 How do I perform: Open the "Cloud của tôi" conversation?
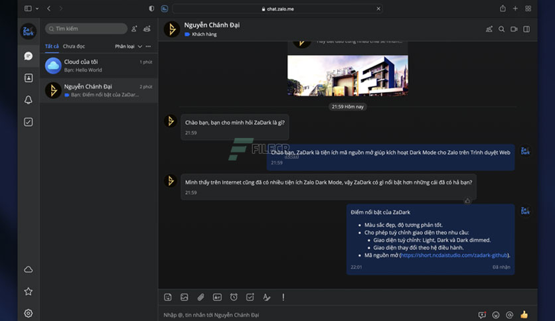99,66
